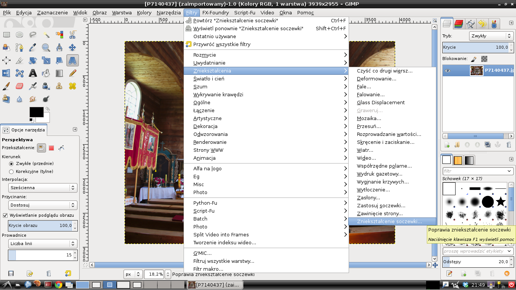Image resolution: width=516 pixels, height=290 pixels.
Task: Click "Zniekształcenie soczewki..." in the submenu
Action: click(389, 222)
